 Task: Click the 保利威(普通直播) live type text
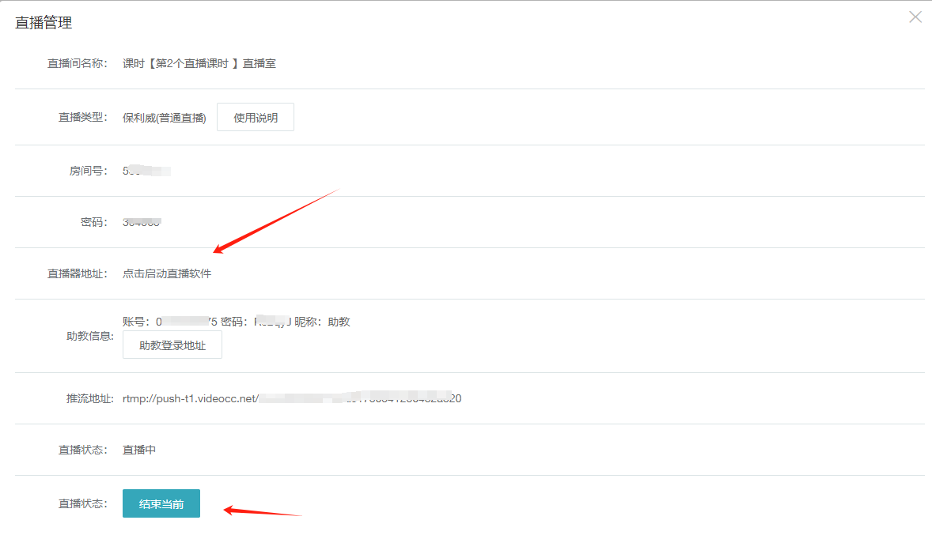point(165,119)
